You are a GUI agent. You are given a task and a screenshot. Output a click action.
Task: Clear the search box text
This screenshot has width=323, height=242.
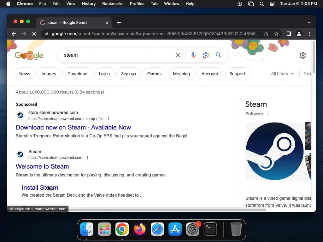click(178, 55)
